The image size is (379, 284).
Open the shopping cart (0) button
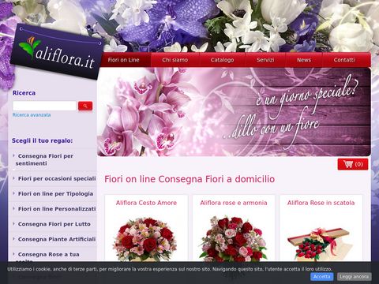[x=353, y=164]
